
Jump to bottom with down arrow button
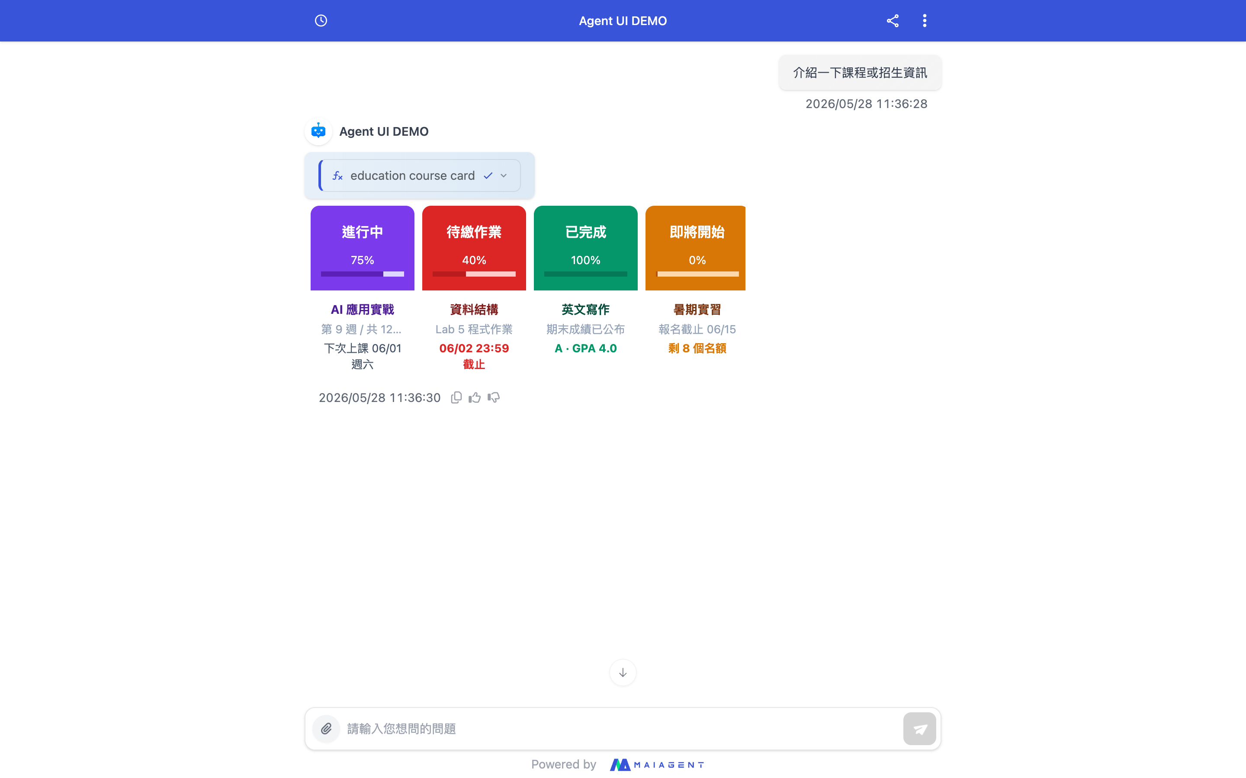click(x=623, y=673)
